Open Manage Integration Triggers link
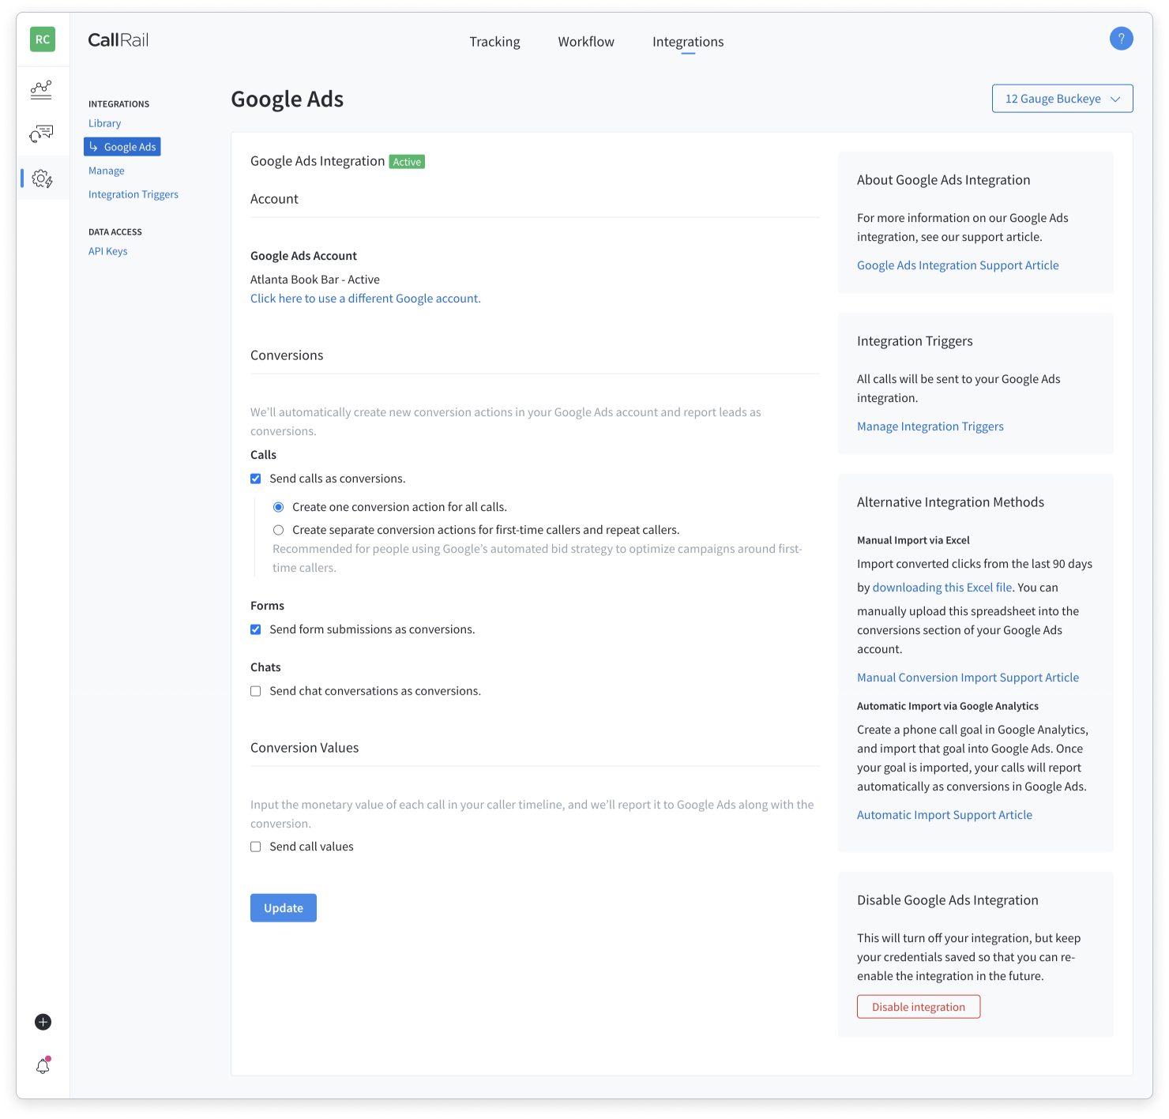Viewport: 1169px width, 1119px height. click(x=930, y=426)
